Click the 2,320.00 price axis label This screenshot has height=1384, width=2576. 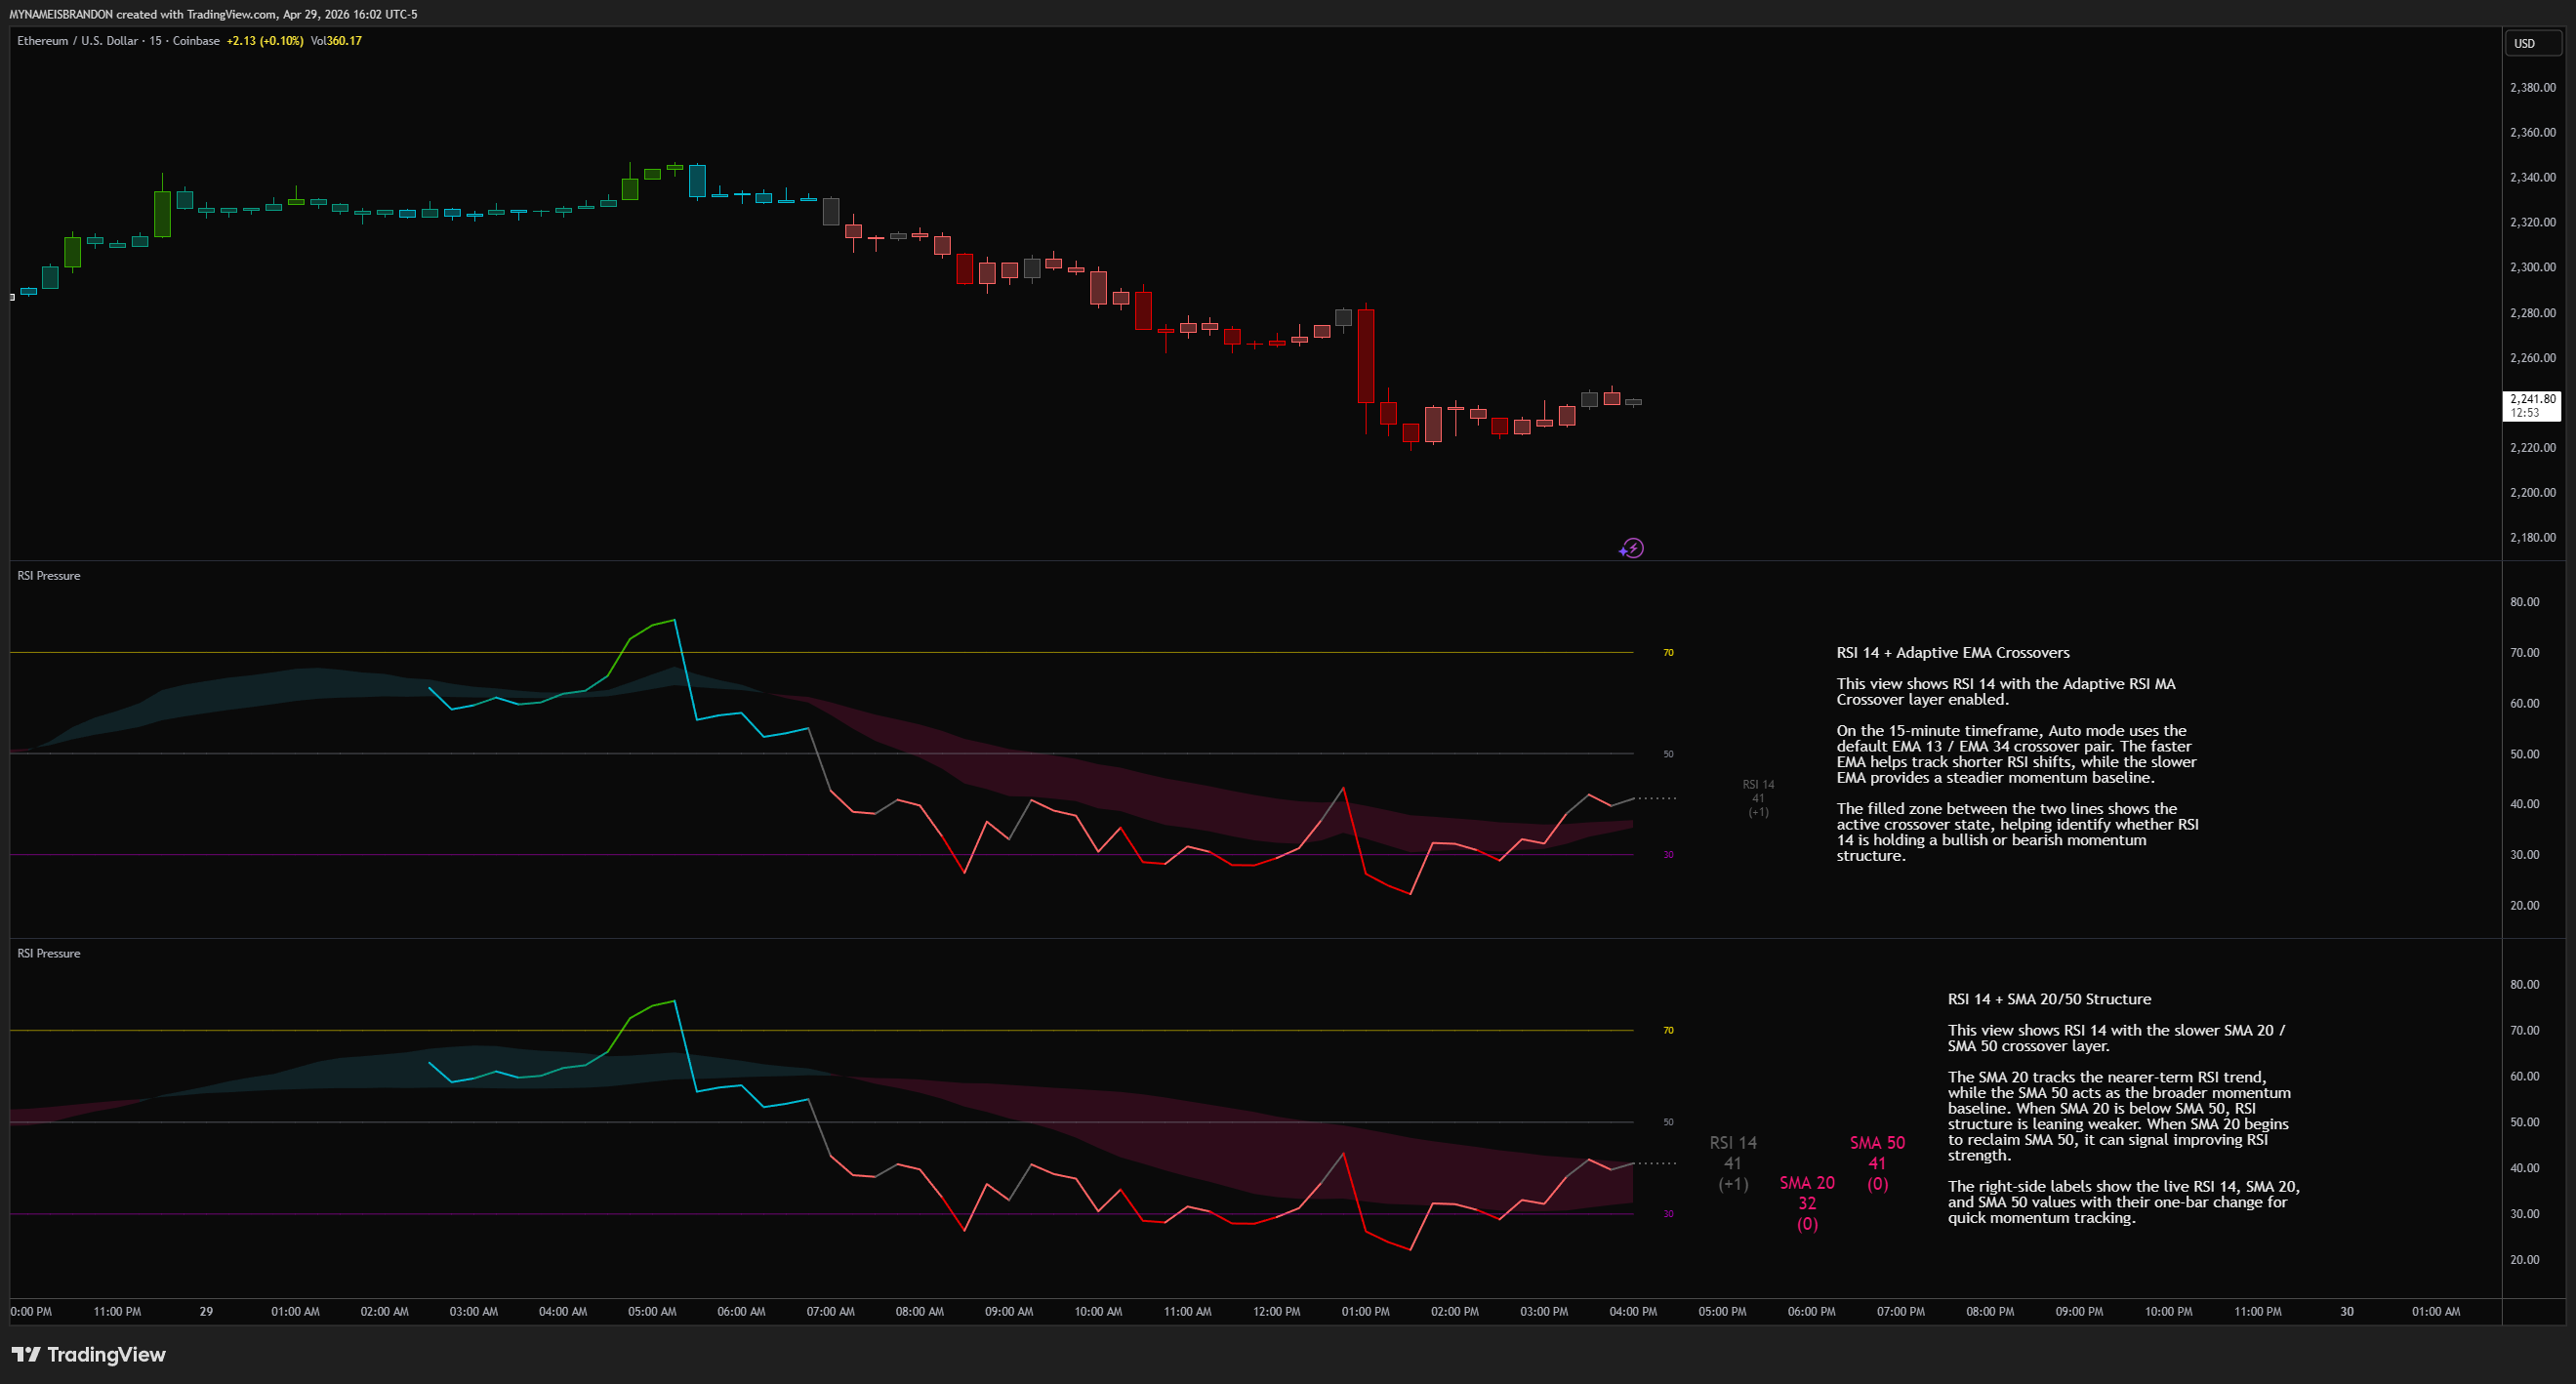tap(2533, 222)
